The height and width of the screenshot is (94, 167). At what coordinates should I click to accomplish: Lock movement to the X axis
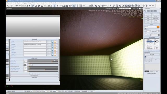pos(51,6)
